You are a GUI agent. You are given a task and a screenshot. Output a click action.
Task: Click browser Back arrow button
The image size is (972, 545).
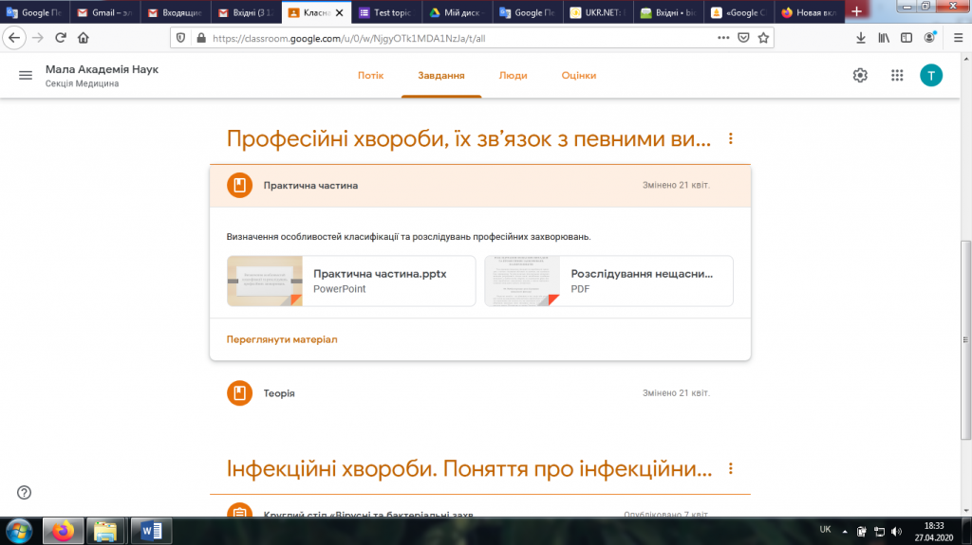(x=14, y=38)
